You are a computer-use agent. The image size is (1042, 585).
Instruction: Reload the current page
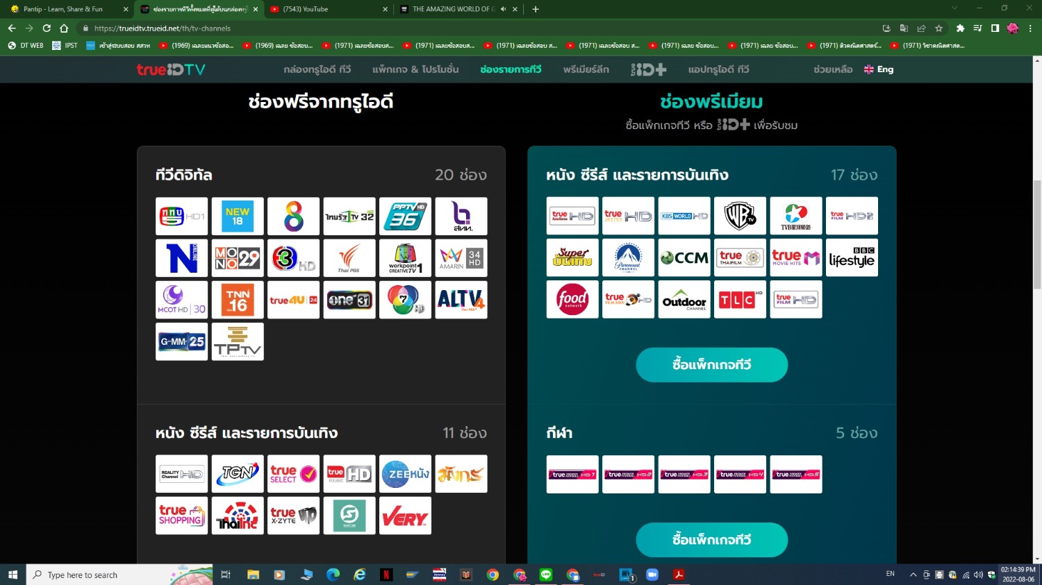[x=47, y=28]
